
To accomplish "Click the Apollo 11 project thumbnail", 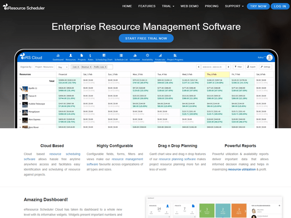I will 25,89.
